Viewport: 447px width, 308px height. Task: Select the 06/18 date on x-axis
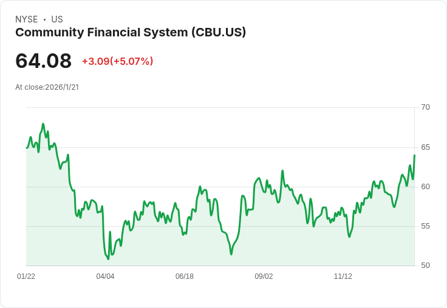tap(185, 276)
